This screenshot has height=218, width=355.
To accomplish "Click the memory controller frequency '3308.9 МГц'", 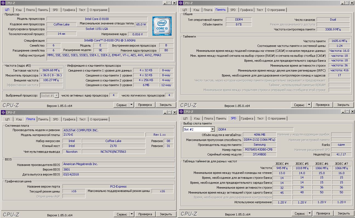I will coord(333,29).
